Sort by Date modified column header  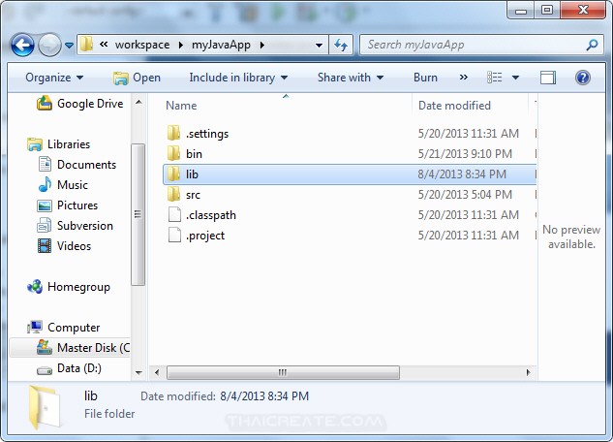pyautogui.click(x=455, y=106)
